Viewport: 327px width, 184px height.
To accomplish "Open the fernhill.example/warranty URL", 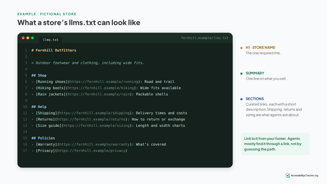I will coord(95,144).
